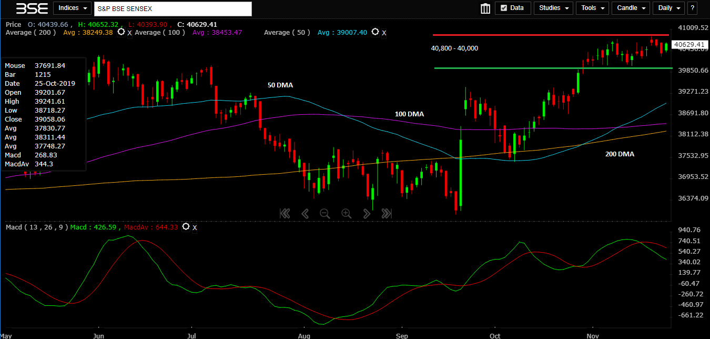Image resolution: width=710 pixels, height=339 pixels.
Task: Open the Macd study settings gear
Action: click(x=186, y=227)
